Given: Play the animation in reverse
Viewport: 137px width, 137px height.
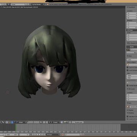Looking at the screenshot, I should click(37, 135).
